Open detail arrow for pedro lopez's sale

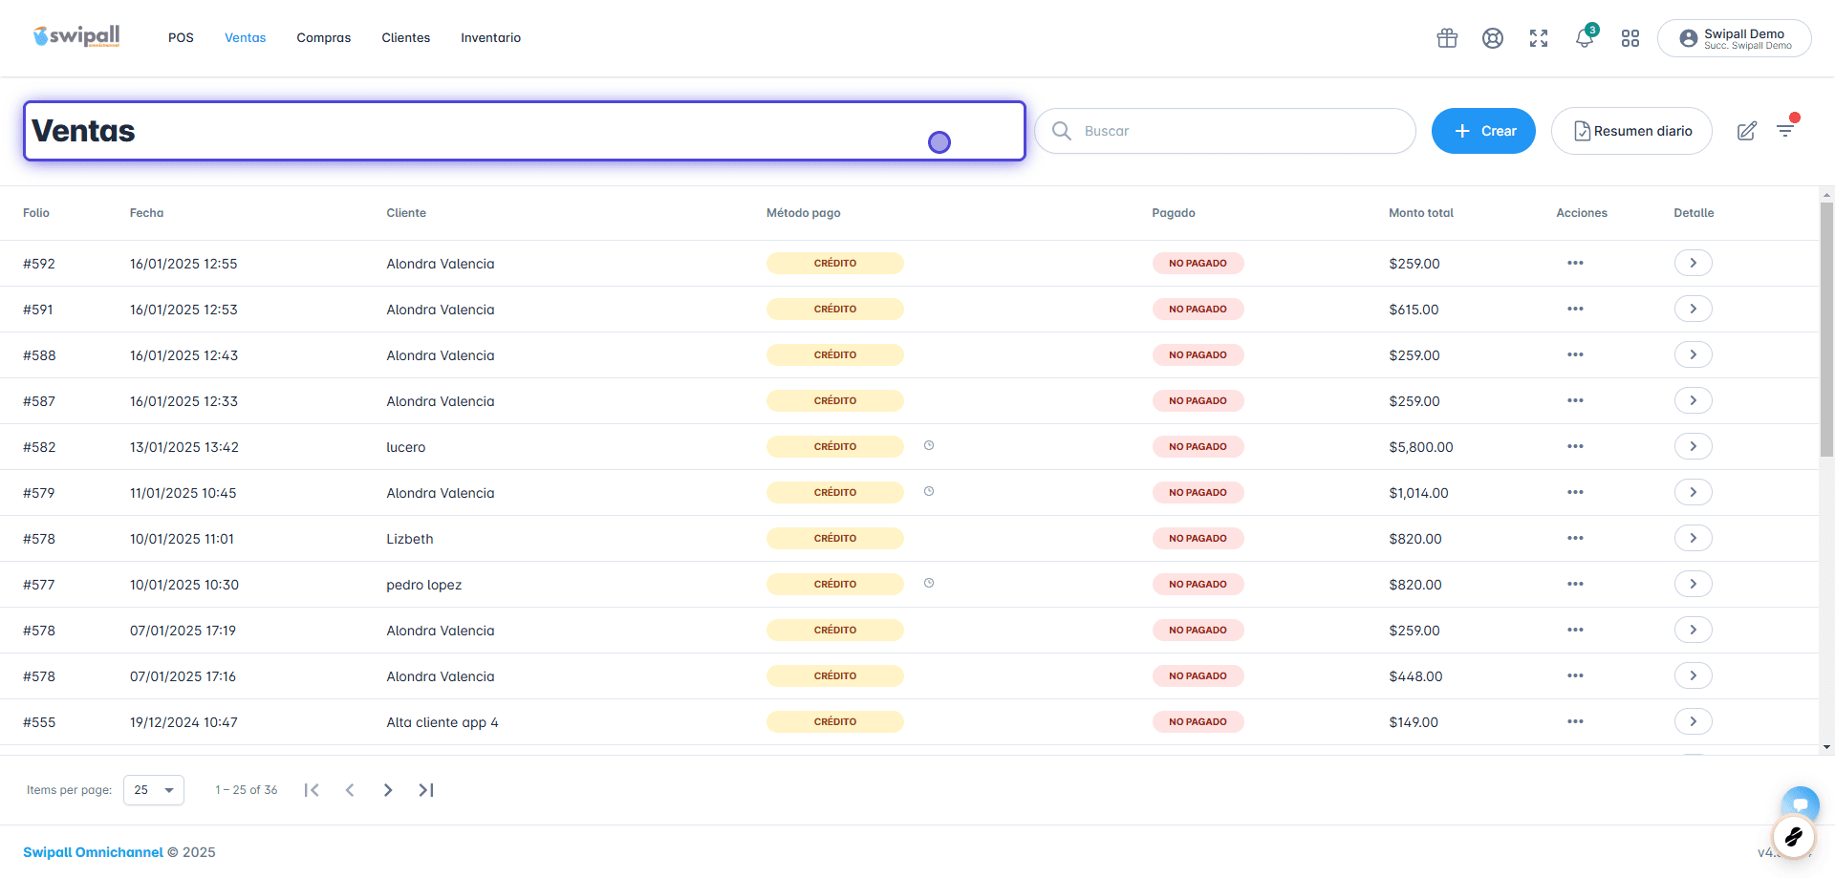(1693, 584)
